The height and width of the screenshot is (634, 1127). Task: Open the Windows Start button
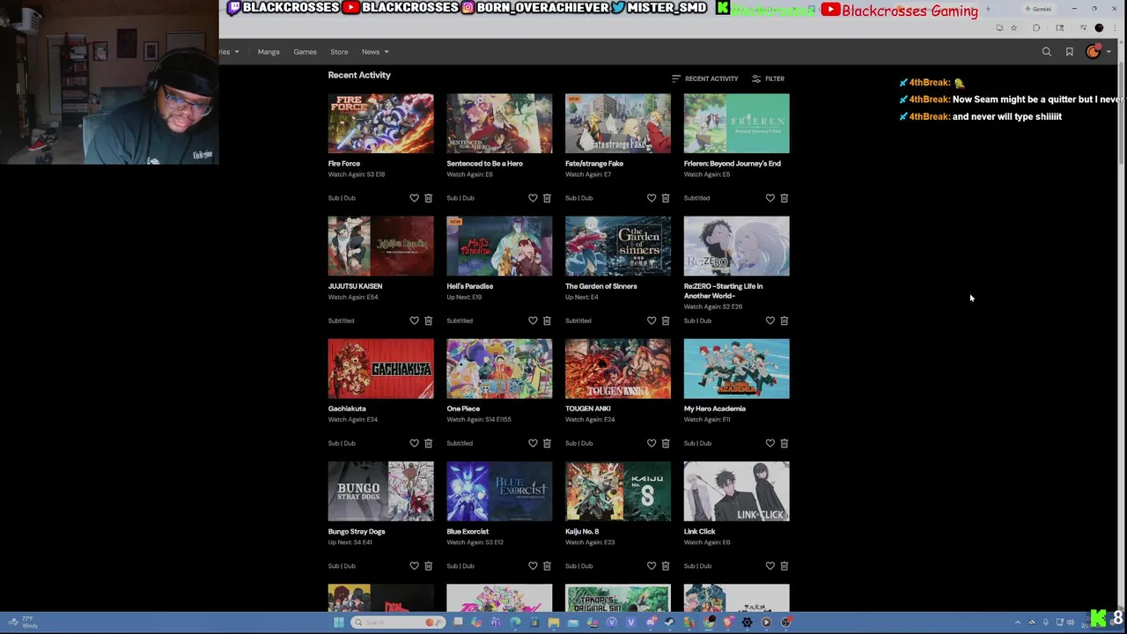pyautogui.click(x=338, y=623)
